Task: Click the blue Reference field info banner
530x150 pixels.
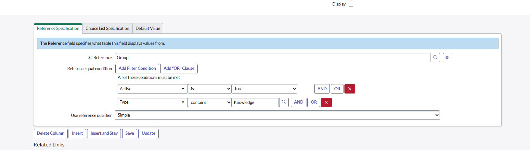Action: 268,44
